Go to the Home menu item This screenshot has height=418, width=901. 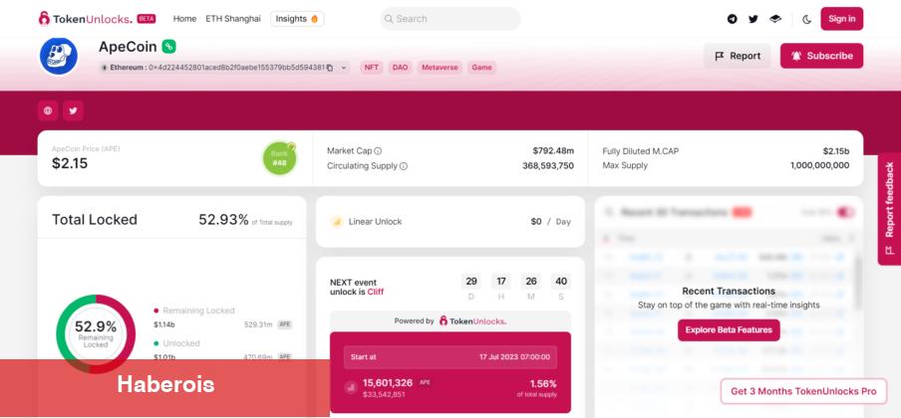point(184,19)
